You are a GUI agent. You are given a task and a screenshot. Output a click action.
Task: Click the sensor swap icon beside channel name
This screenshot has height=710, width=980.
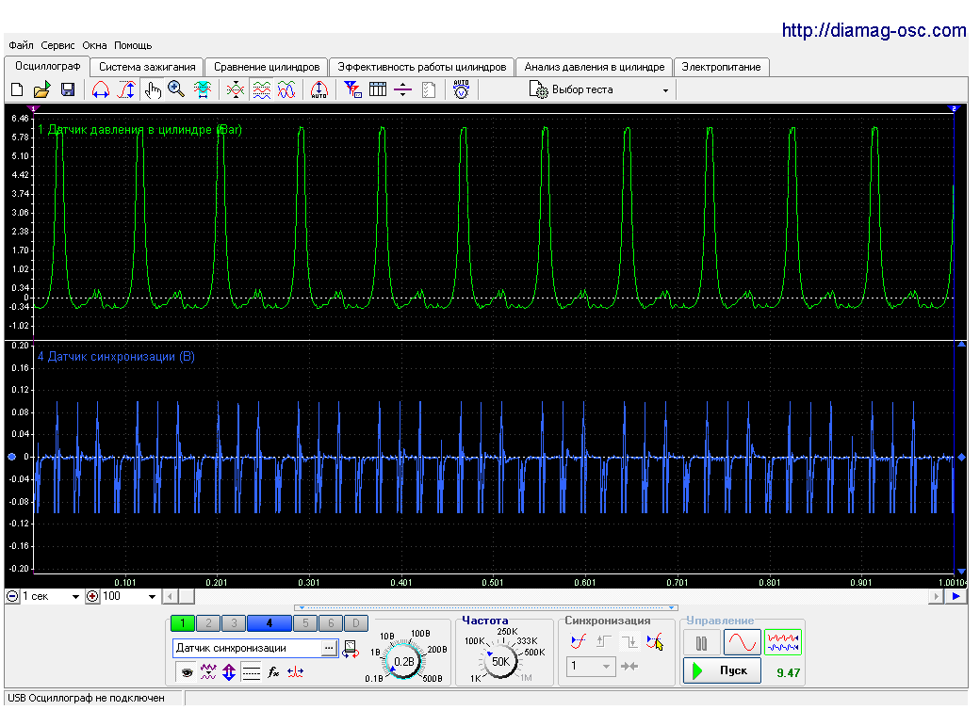pos(351,650)
